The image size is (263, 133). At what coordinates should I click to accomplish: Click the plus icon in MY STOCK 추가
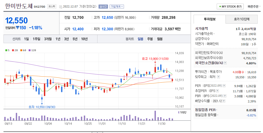pos(220,6)
